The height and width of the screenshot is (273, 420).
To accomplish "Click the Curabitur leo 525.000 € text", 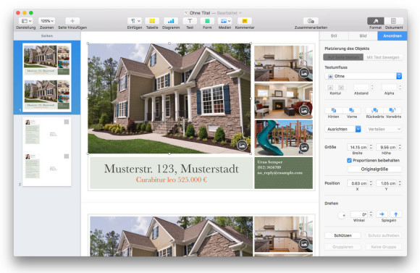I will click(x=171, y=180).
